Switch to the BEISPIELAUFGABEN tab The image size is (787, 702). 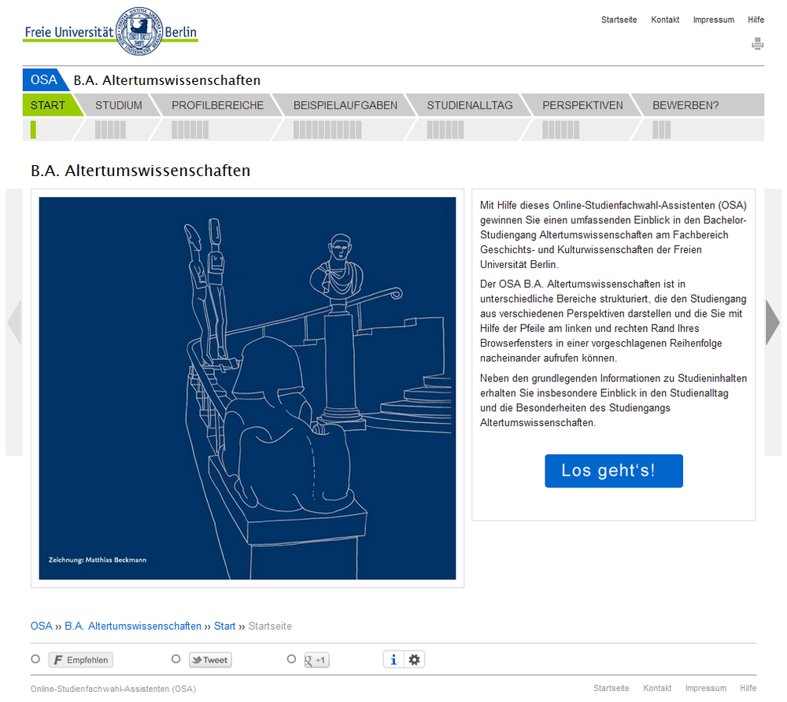point(345,105)
